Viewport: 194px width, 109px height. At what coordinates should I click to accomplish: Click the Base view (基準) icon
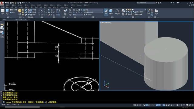click(x=156, y=12)
